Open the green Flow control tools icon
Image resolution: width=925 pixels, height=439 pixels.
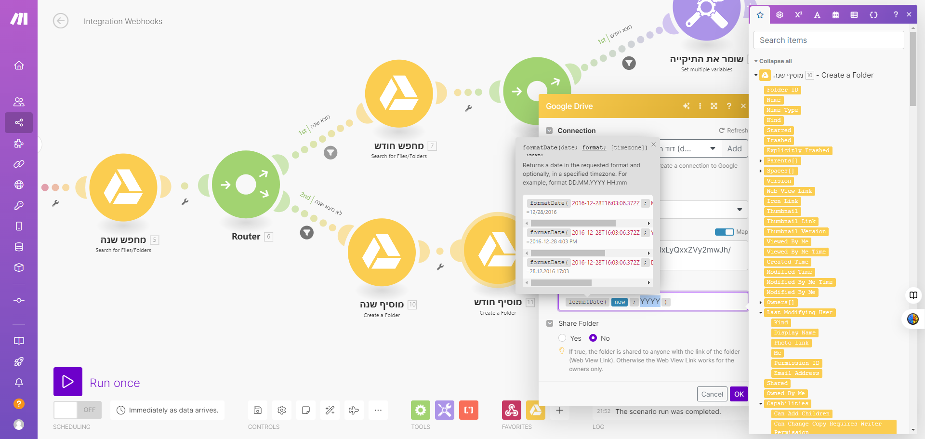[x=421, y=410]
